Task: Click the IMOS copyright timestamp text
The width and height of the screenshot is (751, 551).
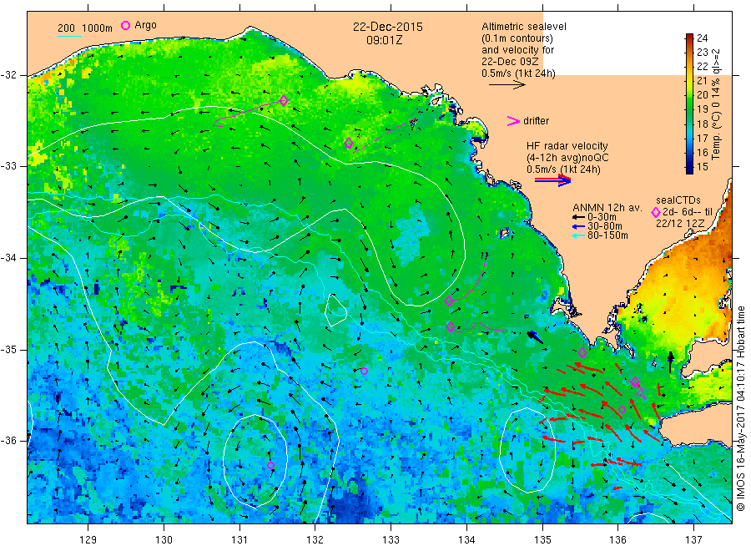Action: (x=740, y=410)
